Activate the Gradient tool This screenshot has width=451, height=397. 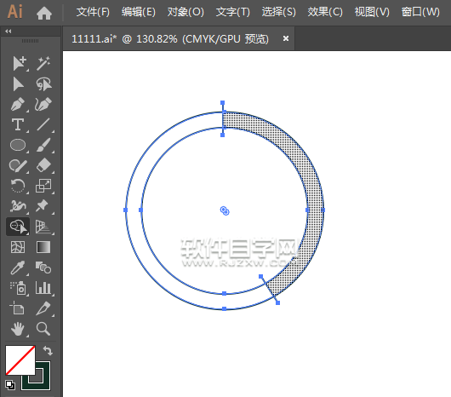click(43, 247)
